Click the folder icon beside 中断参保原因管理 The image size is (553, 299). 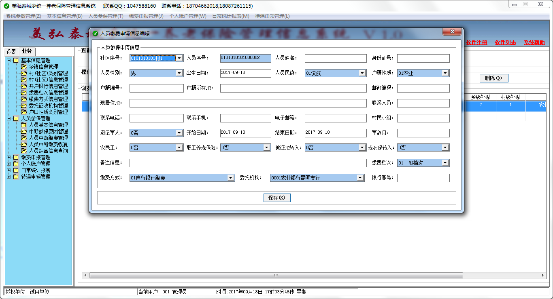(x=24, y=131)
